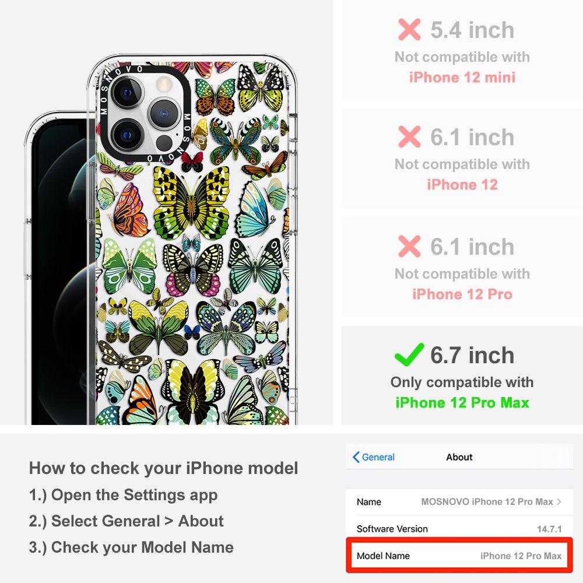Click the red X above iPhone 12 Pro text
Screen dimensions: 583x583
point(409,246)
